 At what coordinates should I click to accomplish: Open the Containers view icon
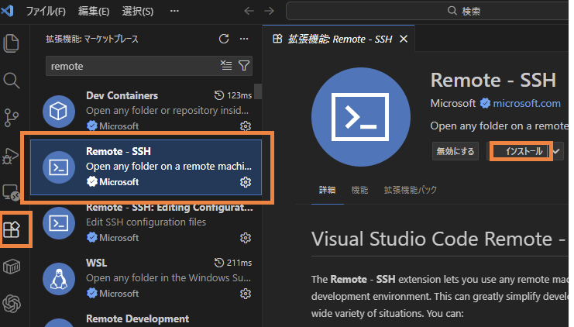tap(12, 267)
